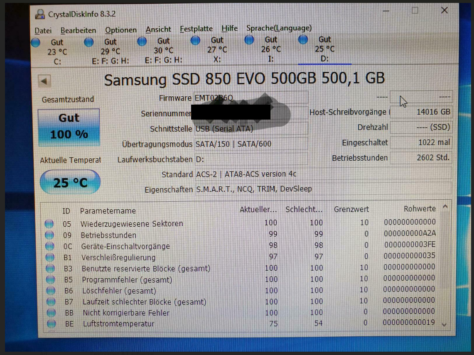This screenshot has width=474, height=355.
Task: Select the E: F: G: H: drive at 29 °C
Action: tap(111, 51)
